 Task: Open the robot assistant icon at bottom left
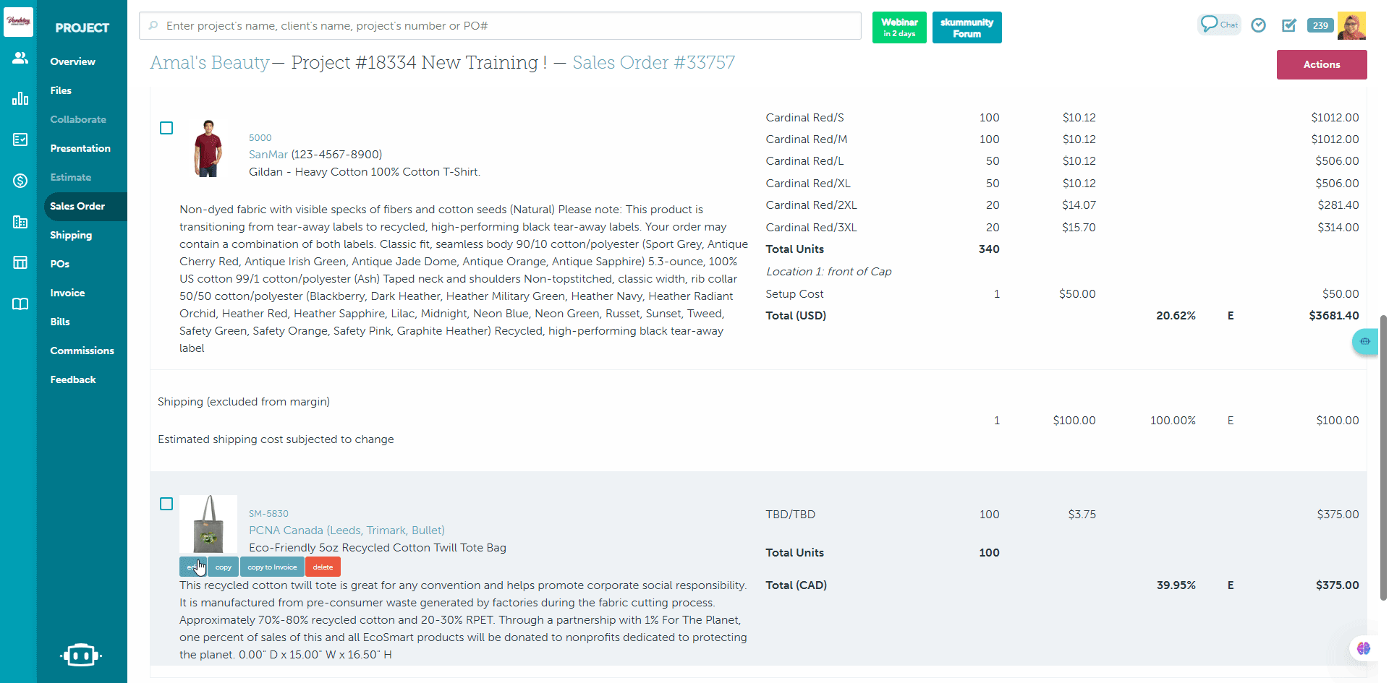[81, 655]
